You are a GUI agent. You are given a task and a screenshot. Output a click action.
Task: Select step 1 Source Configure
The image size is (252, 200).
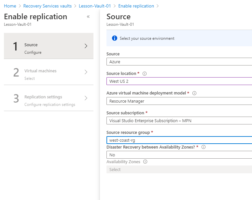point(49,46)
